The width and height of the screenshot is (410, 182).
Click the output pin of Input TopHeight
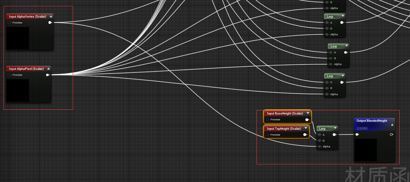pos(305,135)
